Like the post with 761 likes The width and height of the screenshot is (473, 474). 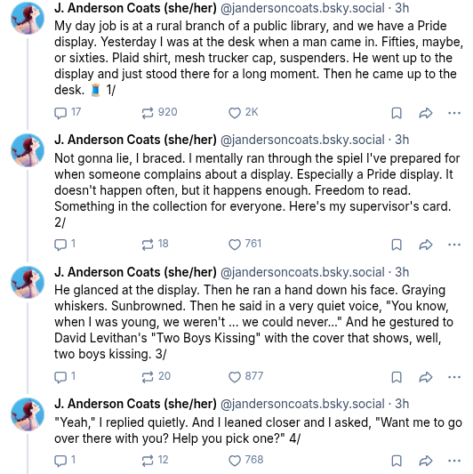pos(245,245)
